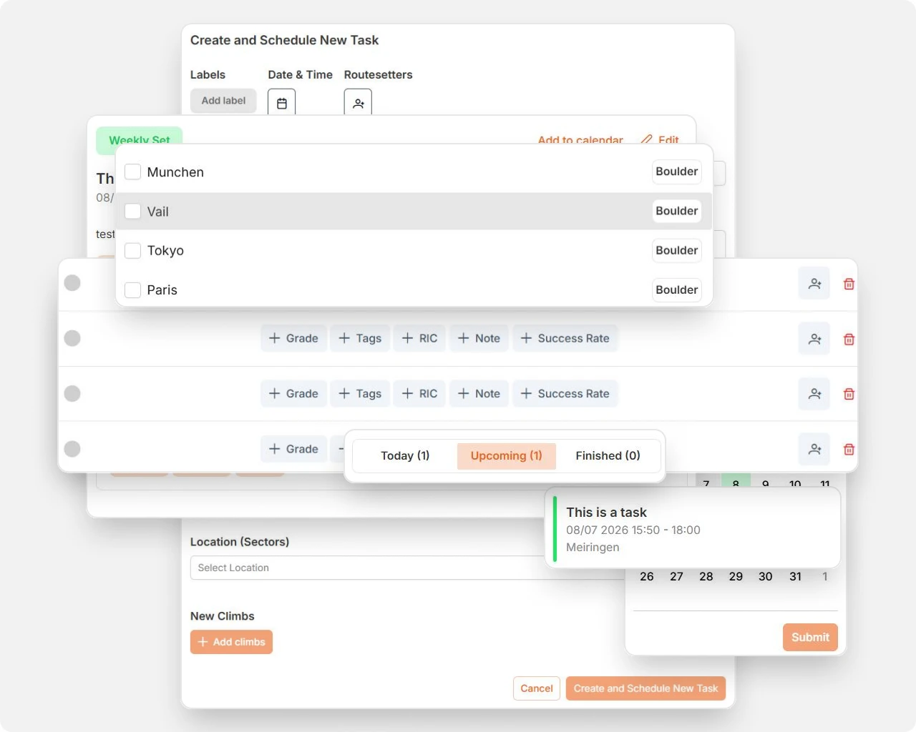Add Success Rate to the second climb row
The width and height of the screenshot is (916, 732).
(565, 338)
